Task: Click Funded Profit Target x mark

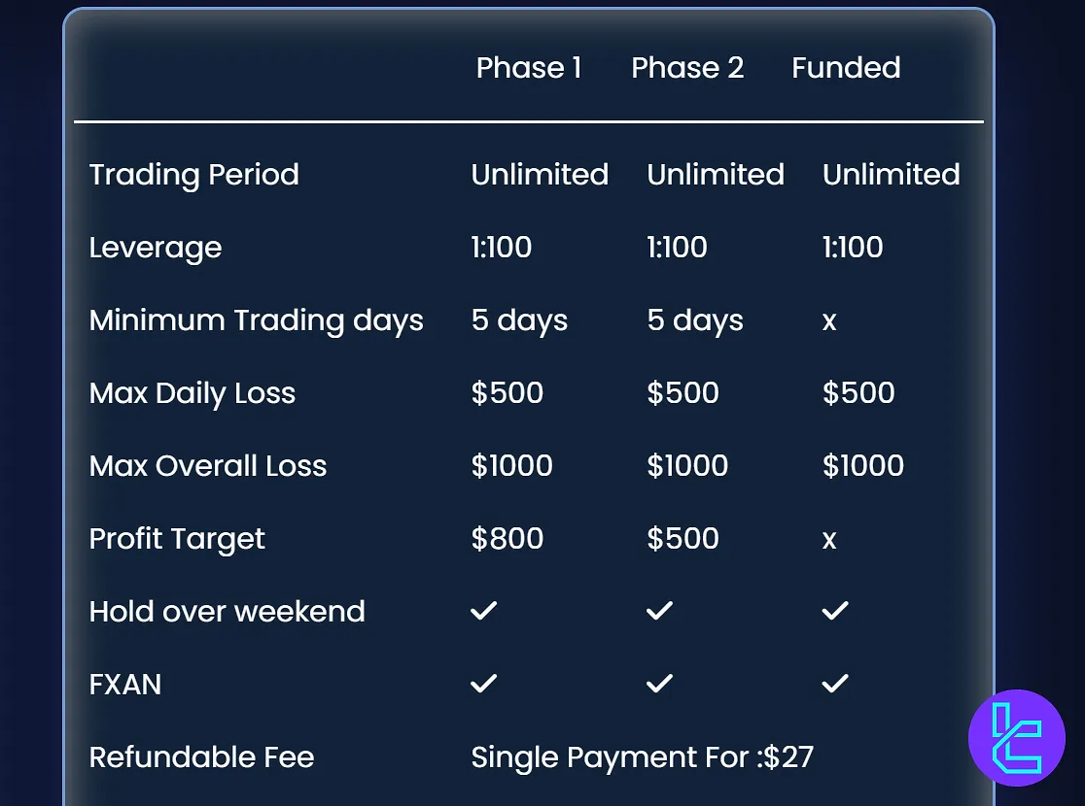Action: [x=829, y=540]
